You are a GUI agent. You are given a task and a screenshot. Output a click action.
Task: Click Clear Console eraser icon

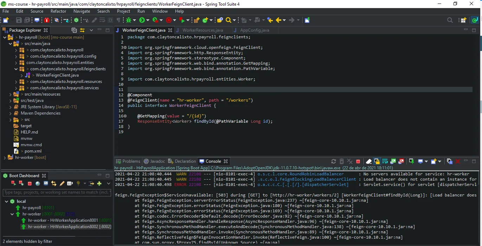point(369,161)
